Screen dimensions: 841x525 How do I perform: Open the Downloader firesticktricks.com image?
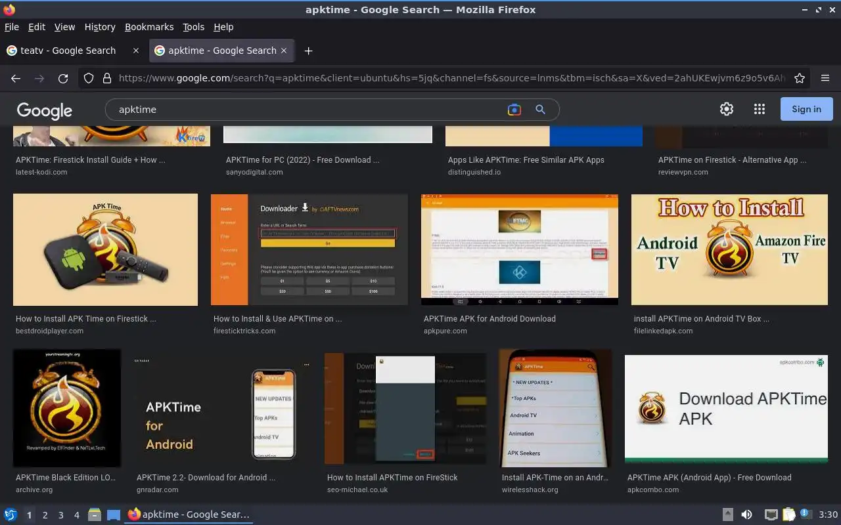tap(309, 249)
